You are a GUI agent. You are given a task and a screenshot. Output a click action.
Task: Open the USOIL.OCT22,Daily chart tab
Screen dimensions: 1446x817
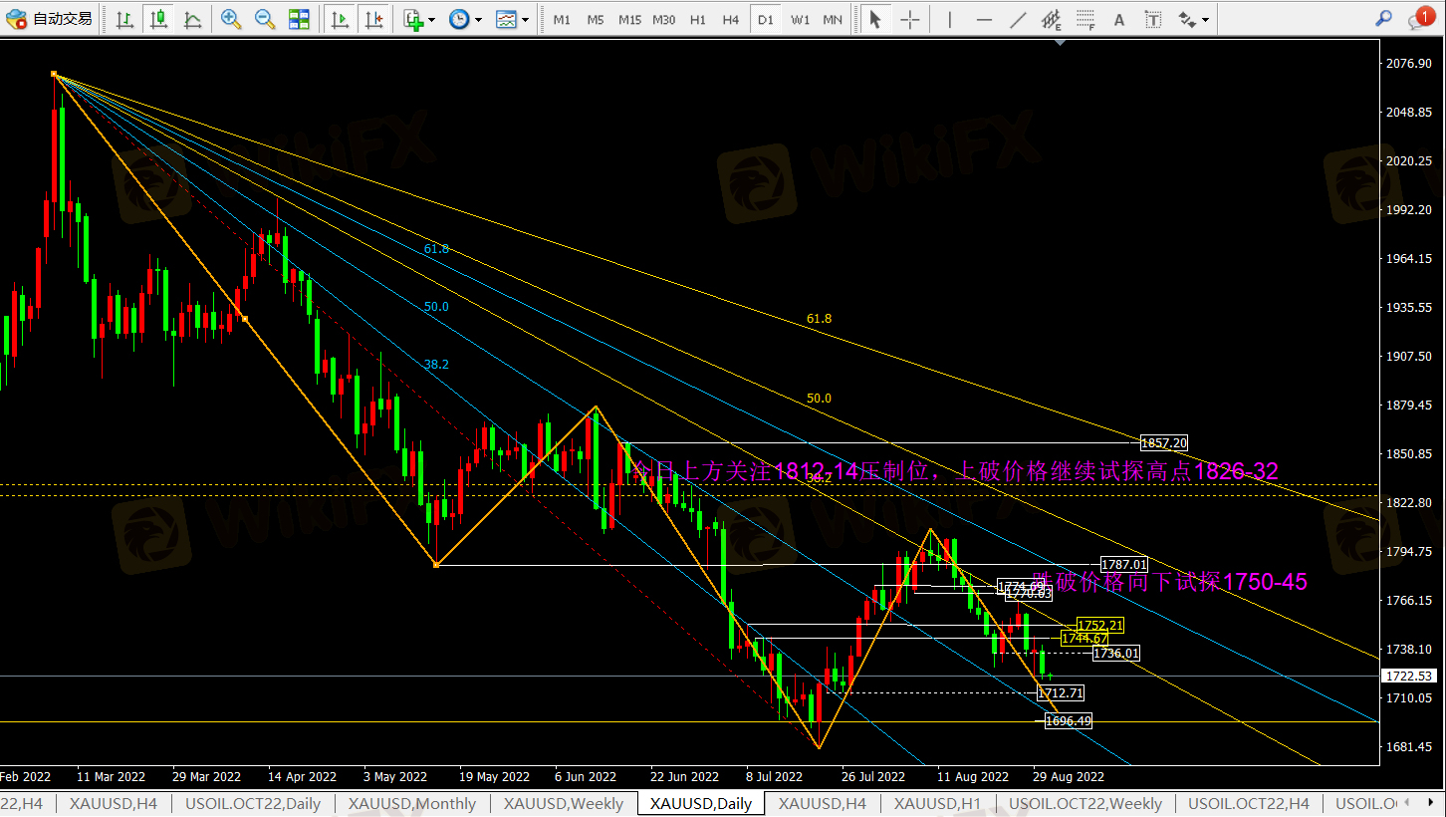[253, 803]
